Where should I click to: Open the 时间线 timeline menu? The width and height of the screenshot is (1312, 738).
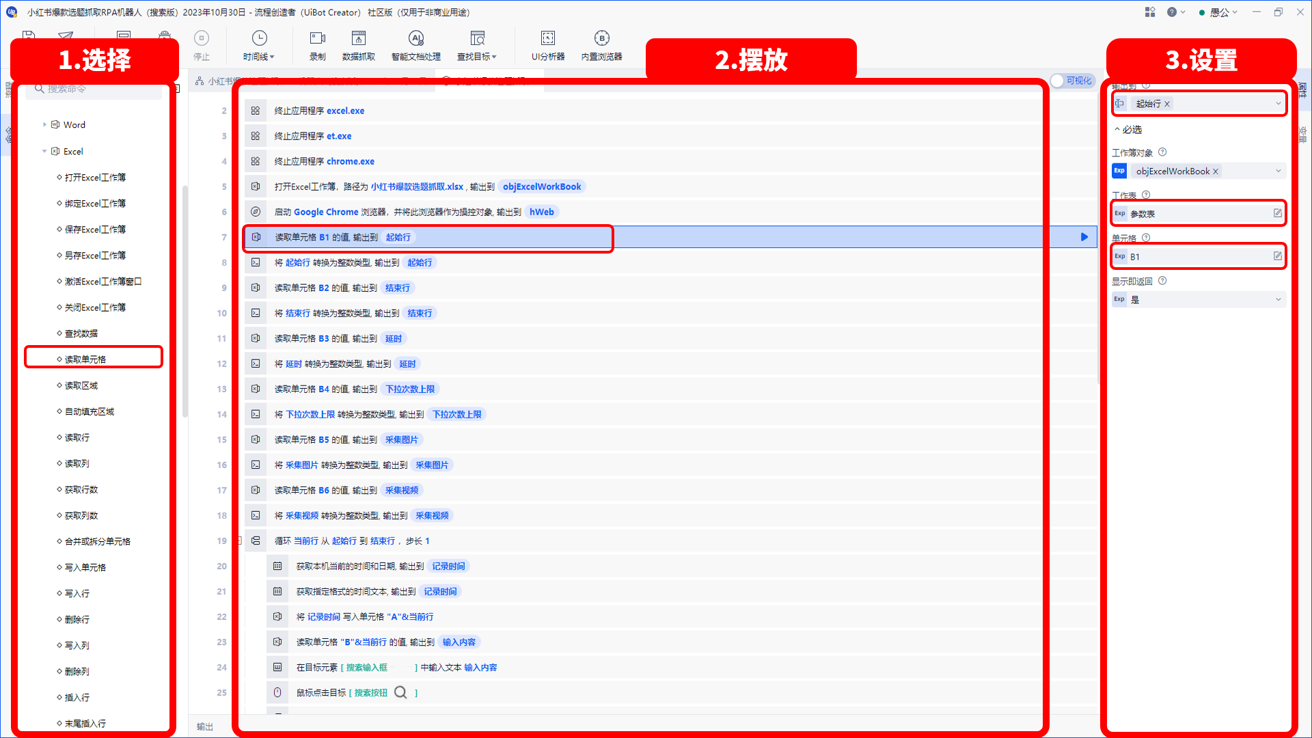[x=259, y=45]
